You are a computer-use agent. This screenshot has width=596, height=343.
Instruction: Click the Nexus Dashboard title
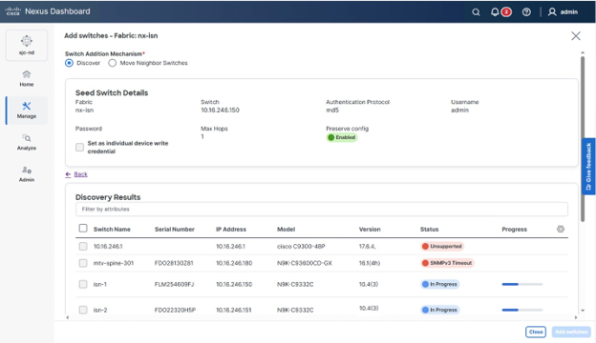pyautogui.click(x=57, y=11)
